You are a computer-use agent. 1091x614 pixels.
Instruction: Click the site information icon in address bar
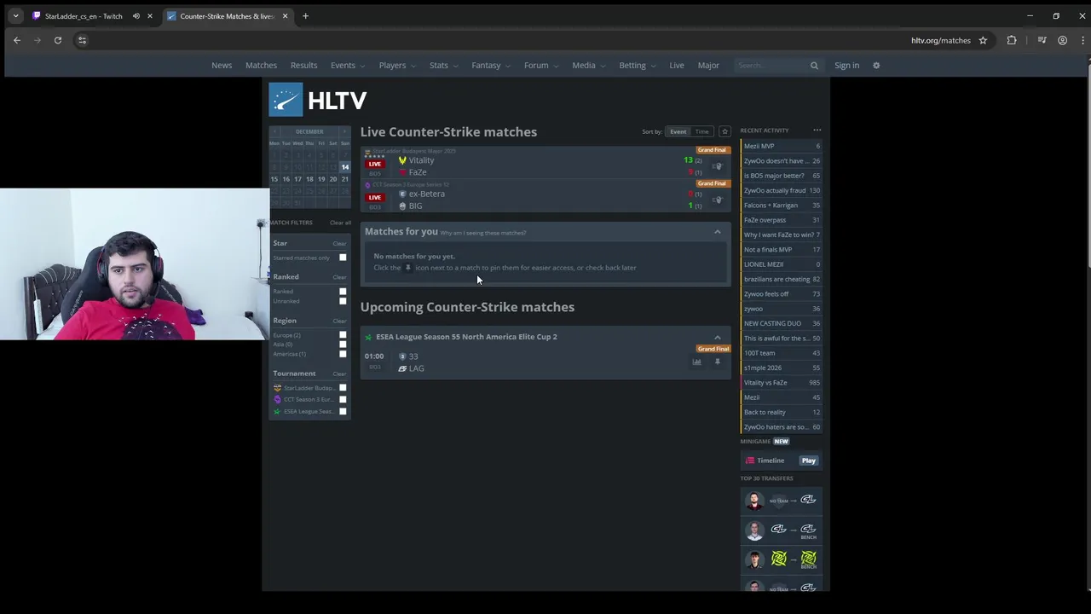(x=82, y=40)
